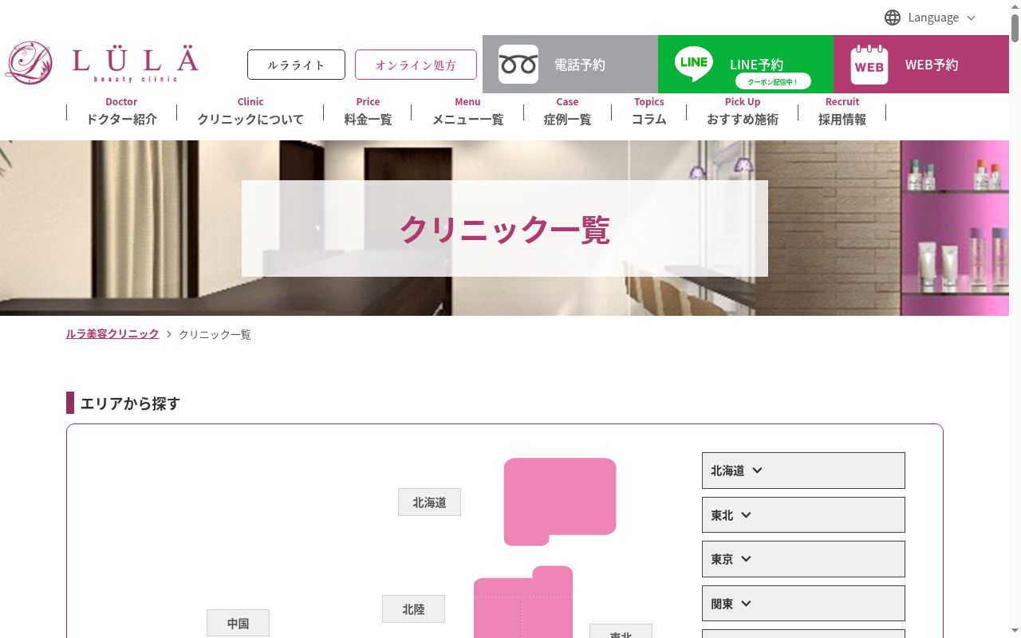Viewport: 1021px width, 638px height.
Task: Click the globe Language icon
Action: (893, 18)
